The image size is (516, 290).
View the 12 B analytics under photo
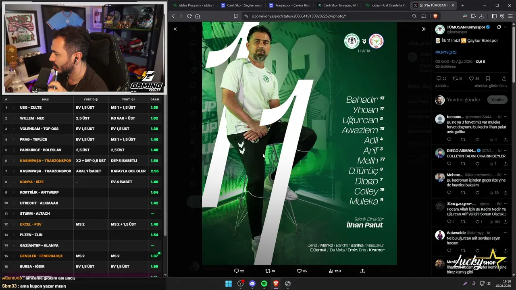coord(335,271)
